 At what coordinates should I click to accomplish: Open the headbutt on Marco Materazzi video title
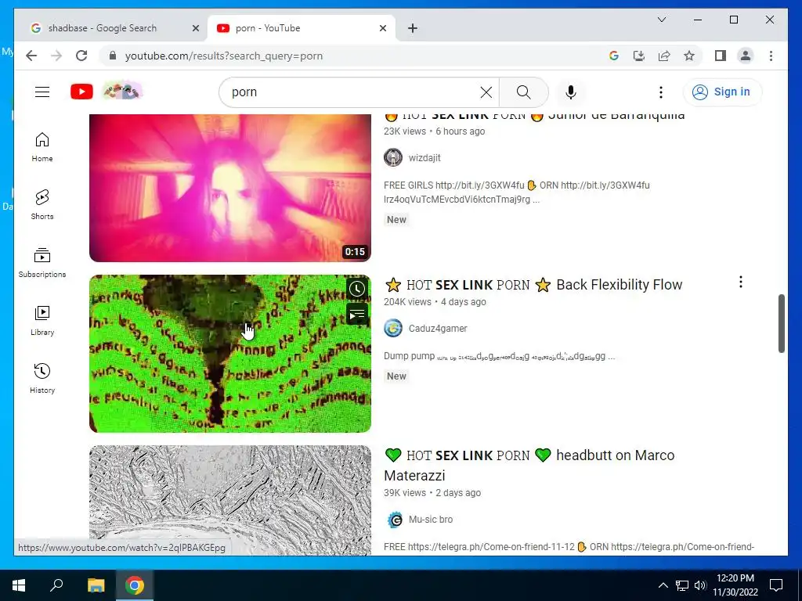pos(529,466)
